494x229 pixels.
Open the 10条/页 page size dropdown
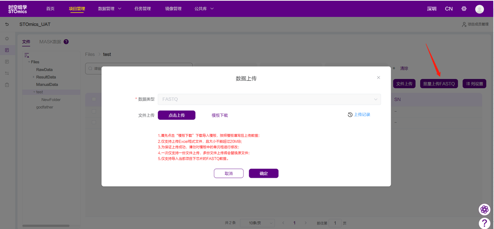(x=257, y=223)
